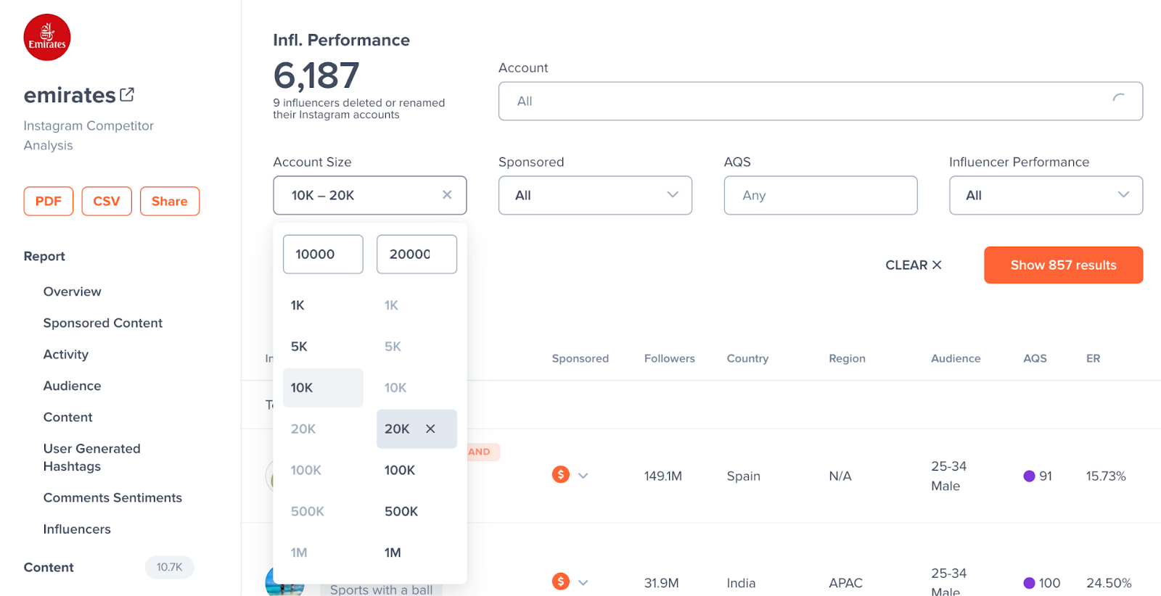Select minimum size 10K option

[323, 387]
